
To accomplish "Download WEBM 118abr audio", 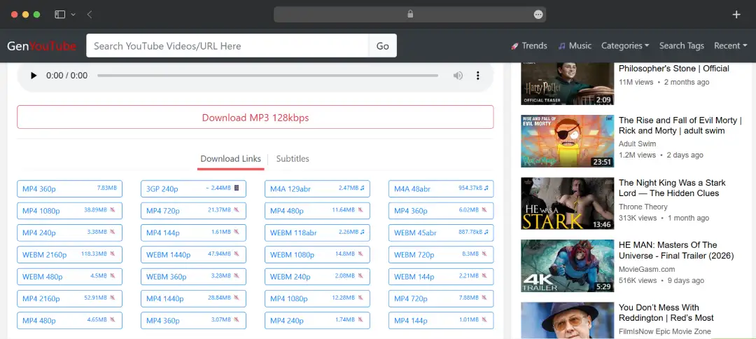I will click(x=317, y=233).
